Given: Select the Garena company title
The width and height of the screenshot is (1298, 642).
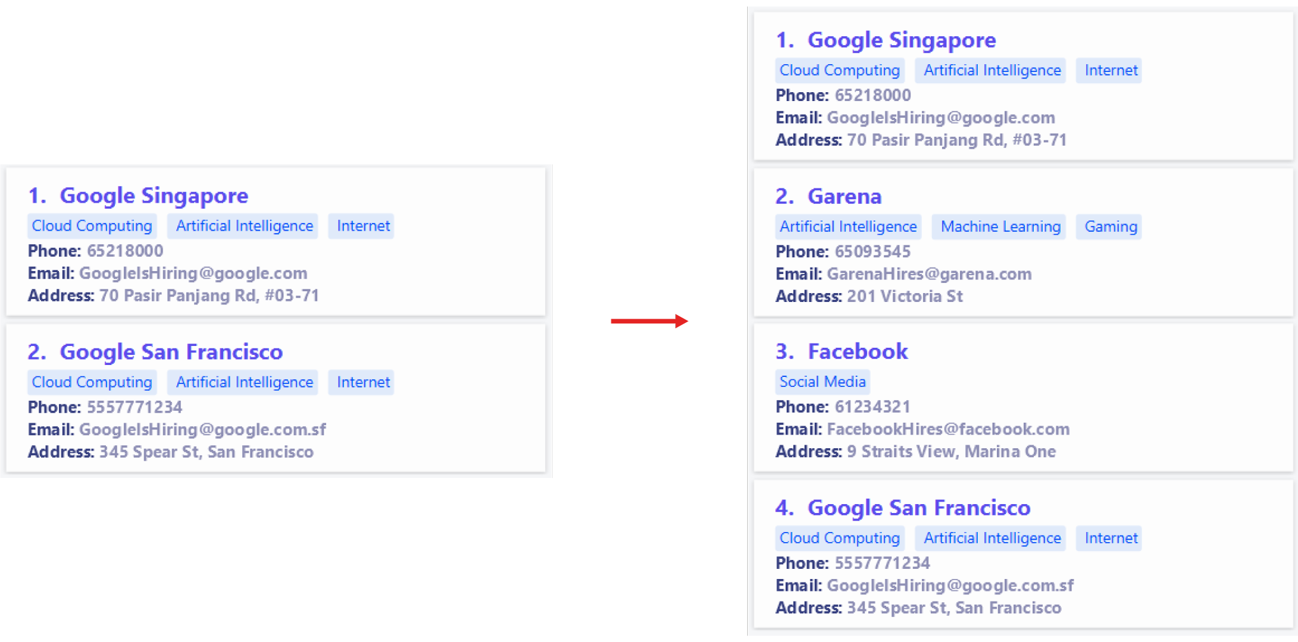Looking at the screenshot, I should click(845, 196).
